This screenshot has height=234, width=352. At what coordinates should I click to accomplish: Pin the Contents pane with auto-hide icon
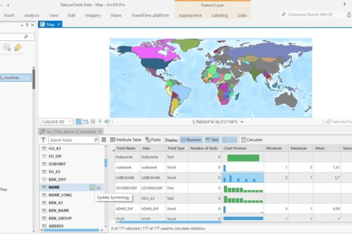(27, 25)
